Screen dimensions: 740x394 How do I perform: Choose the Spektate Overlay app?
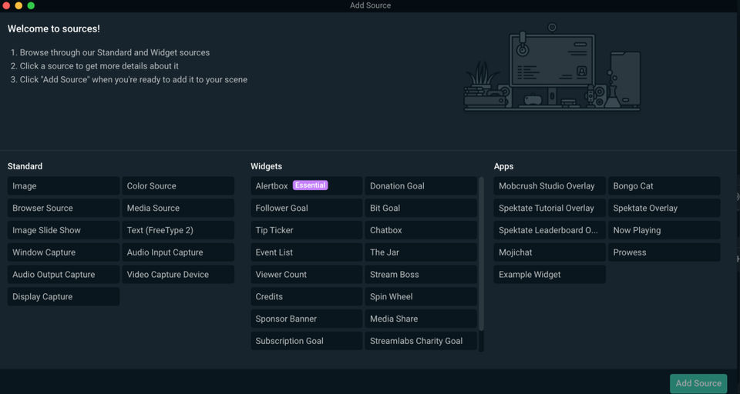pyautogui.click(x=664, y=208)
